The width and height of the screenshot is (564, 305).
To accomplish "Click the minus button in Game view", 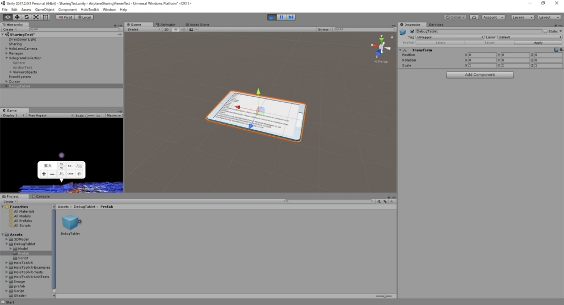I will tap(52, 174).
